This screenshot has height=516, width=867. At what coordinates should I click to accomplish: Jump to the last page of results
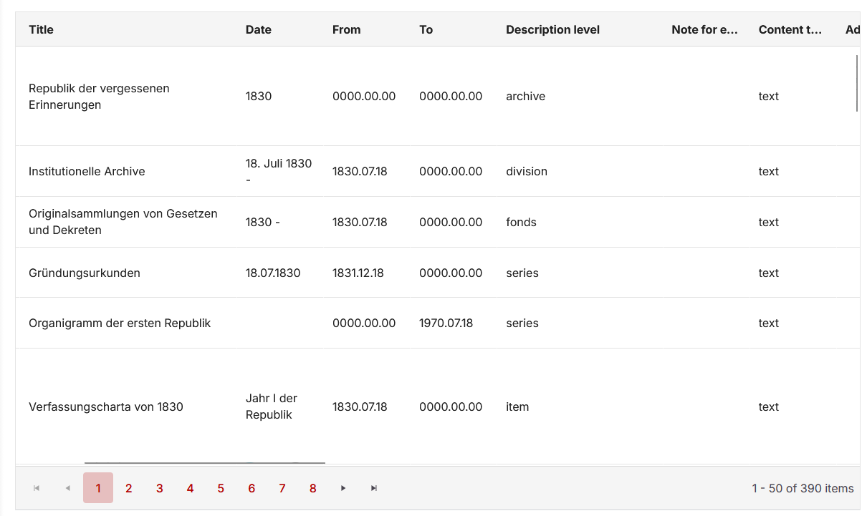click(373, 488)
